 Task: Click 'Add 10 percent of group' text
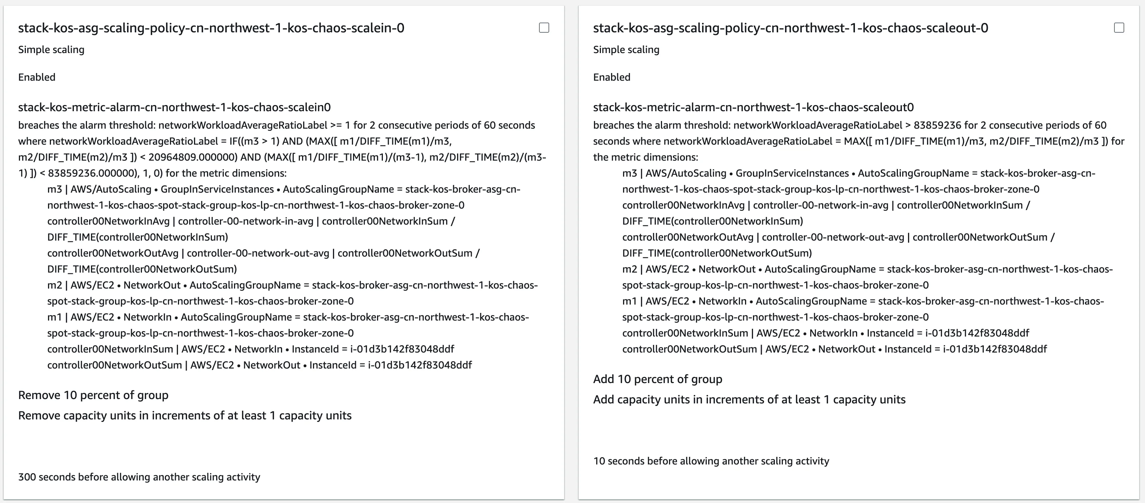coord(657,379)
